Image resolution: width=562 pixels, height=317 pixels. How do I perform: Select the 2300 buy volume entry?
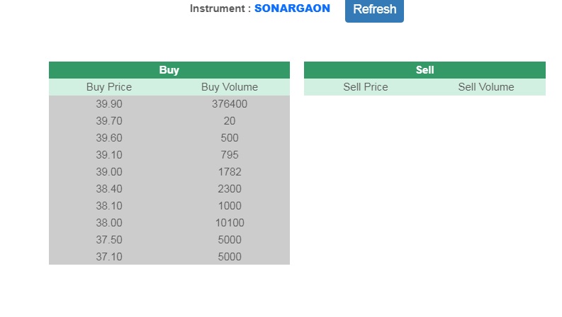[x=230, y=189]
